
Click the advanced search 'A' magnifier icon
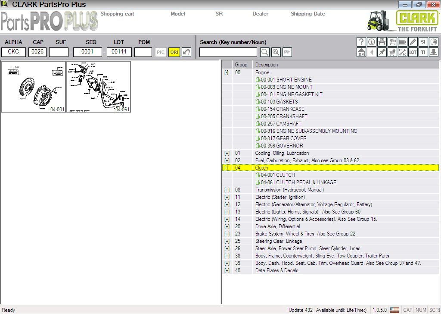tap(276, 52)
